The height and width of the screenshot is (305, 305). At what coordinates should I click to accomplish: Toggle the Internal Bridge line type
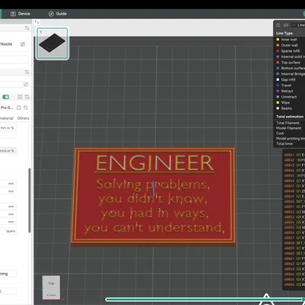tap(291, 74)
